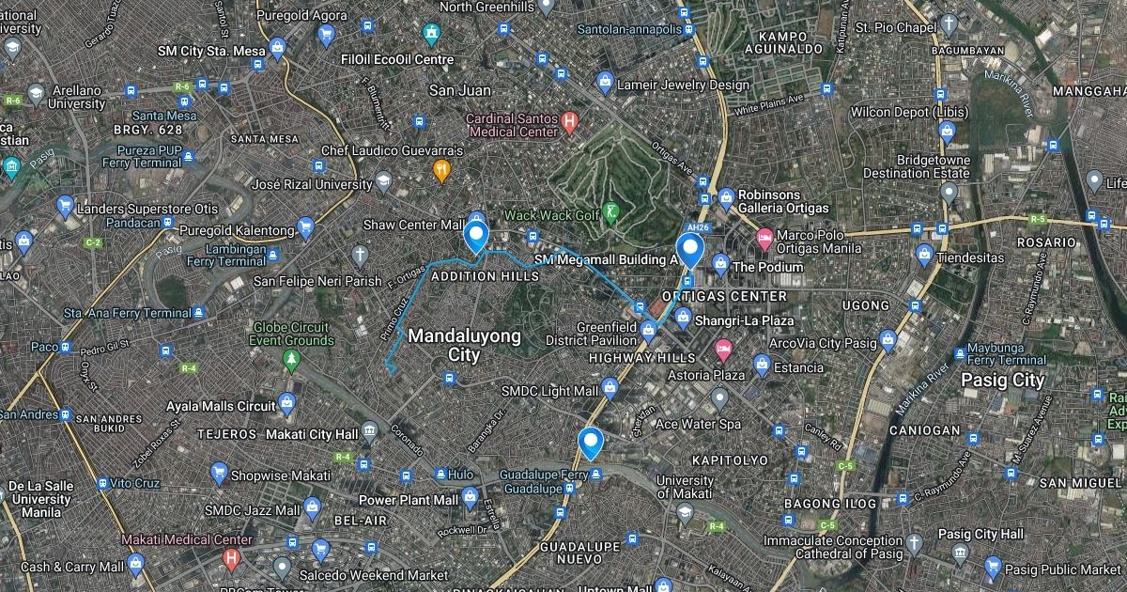Click the SM City Sta. Mesa shopping icon

tap(277, 49)
